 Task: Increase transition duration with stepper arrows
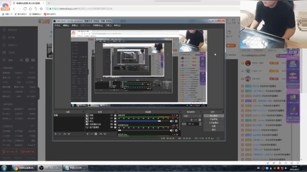tap(200, 123)
